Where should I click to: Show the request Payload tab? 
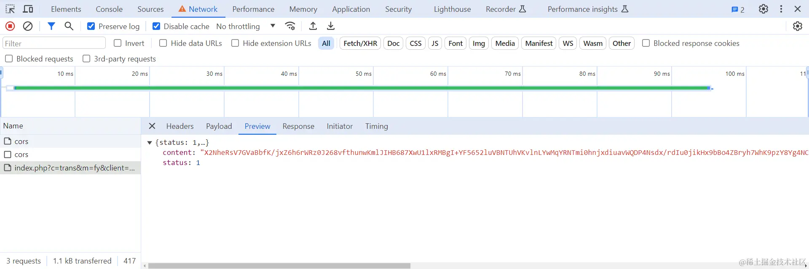pos(219,126)
